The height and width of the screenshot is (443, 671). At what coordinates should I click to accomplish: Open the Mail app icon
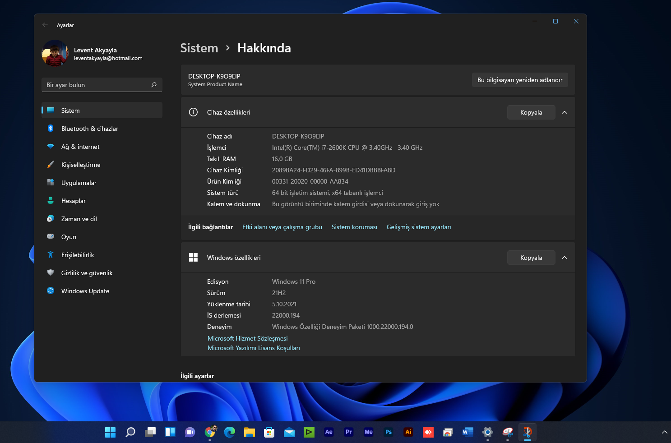coord(289,432)
